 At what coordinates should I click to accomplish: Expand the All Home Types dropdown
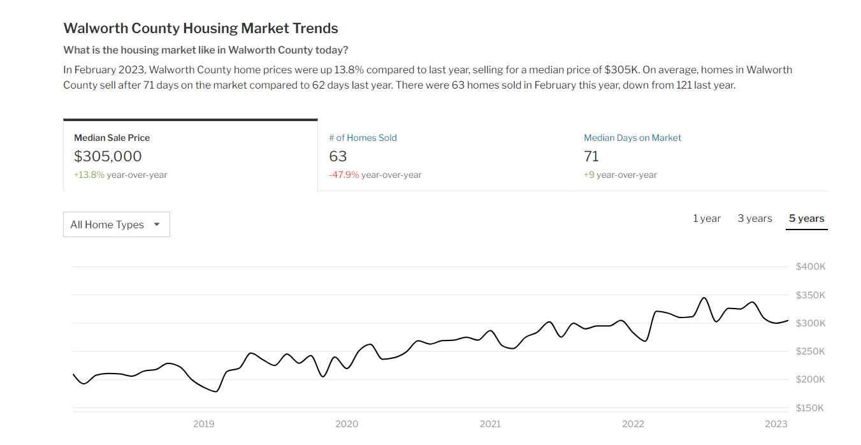(x=116, y=224)
